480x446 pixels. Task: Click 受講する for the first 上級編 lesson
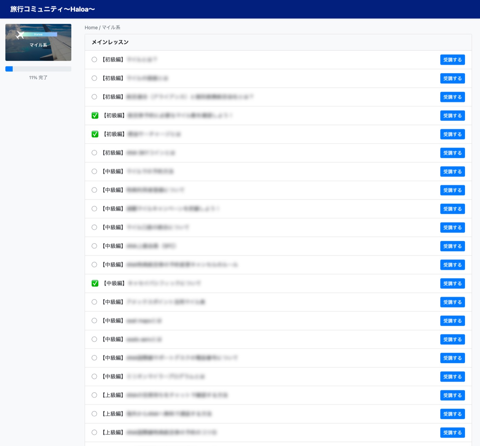click(x=452, y=395)
